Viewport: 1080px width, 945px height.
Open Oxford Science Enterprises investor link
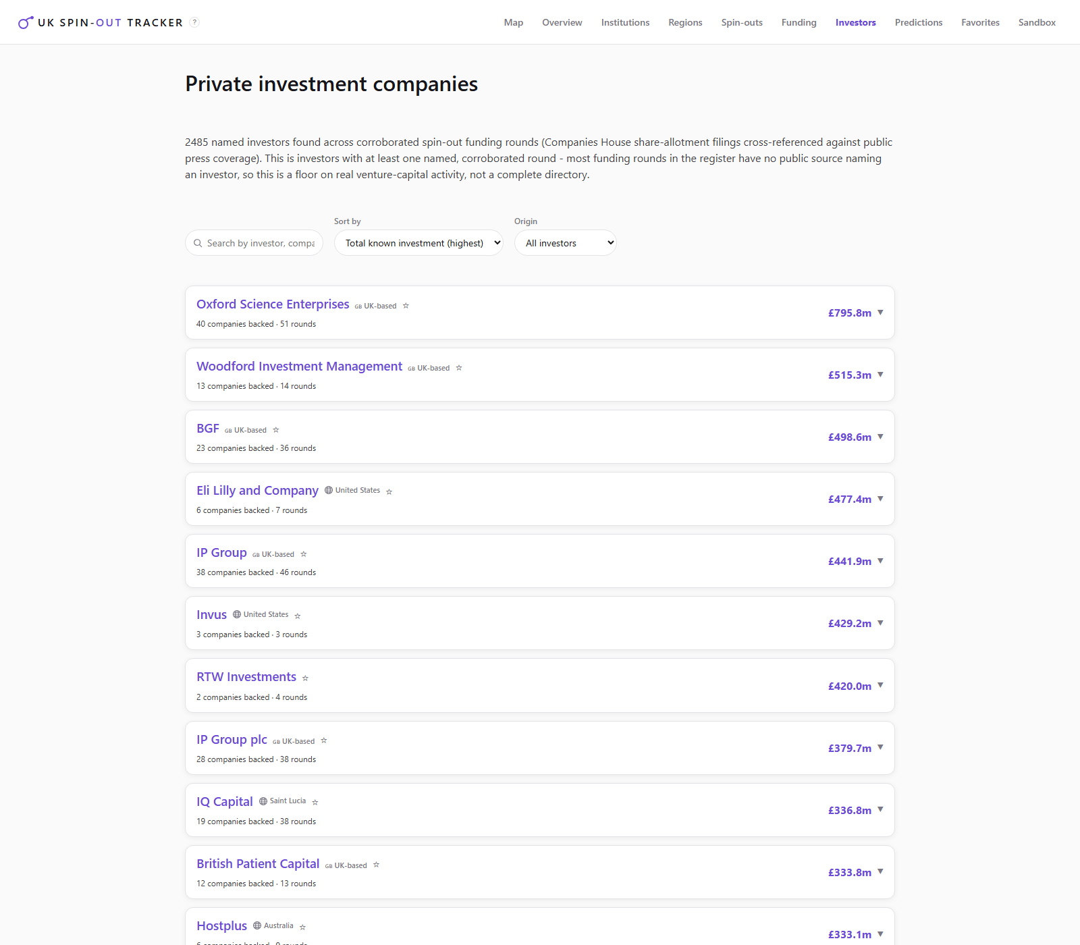tap(273, 304)
